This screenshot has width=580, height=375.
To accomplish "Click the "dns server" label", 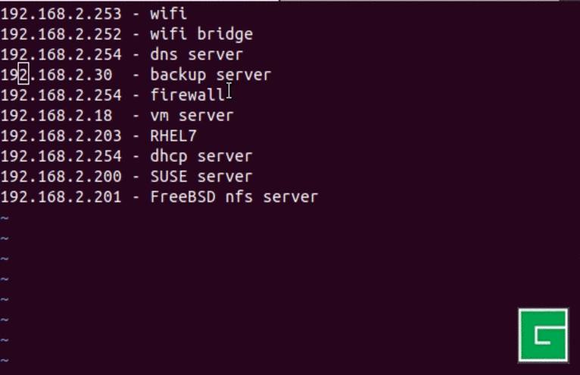I will 196,54.
